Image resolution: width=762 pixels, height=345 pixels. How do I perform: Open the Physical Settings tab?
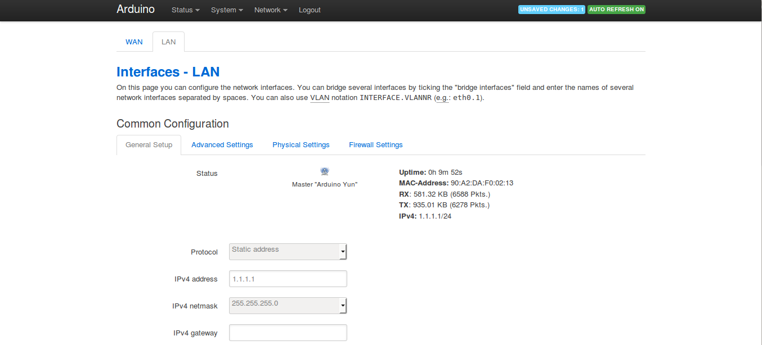[x=301, y=144]
